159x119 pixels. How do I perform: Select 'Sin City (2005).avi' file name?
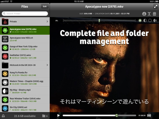pyautogui.click(x=19, y=107)
